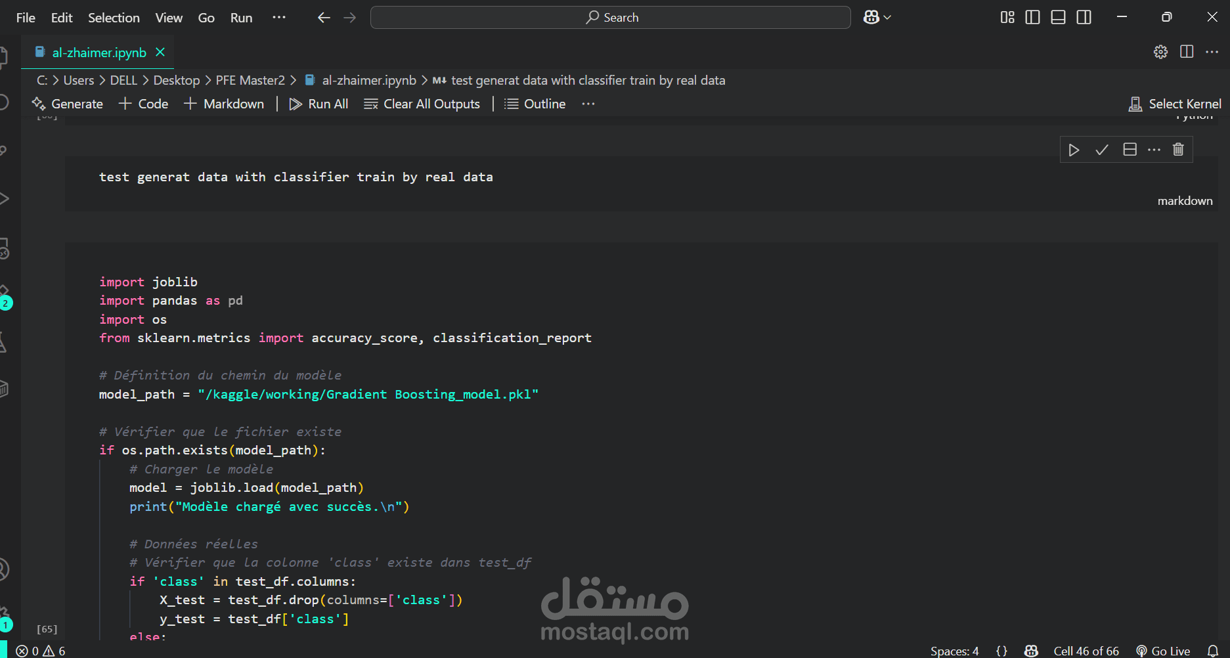Click Select Kernel

point(1175,104)
